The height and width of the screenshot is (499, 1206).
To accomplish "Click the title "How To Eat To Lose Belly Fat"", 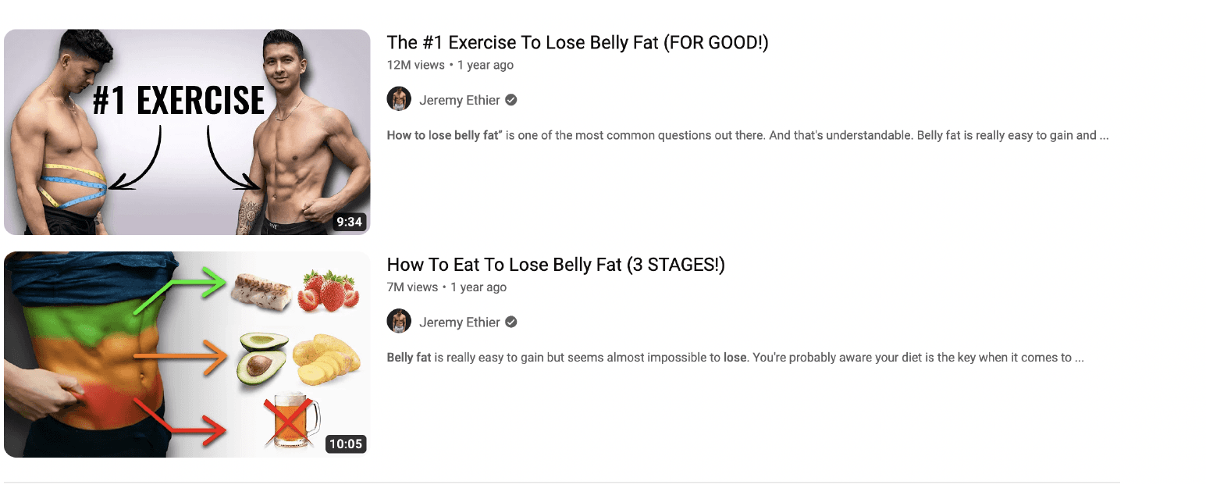I will pyautogui.click(x=555, y=266).
